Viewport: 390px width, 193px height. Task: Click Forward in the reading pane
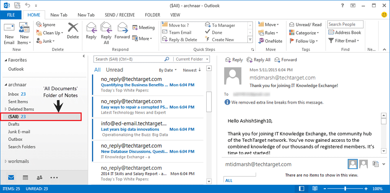(286, 60)
